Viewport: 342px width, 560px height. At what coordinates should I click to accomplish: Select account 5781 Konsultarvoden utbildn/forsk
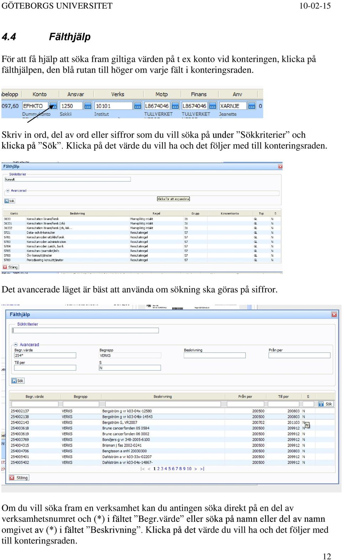142,237
